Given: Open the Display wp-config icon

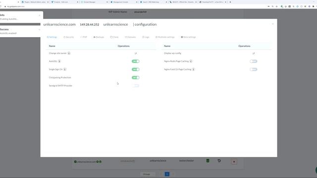Looking at the screenshot, I should coord(254,53).
